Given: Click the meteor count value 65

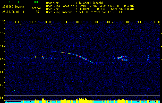Looking at the screenshot, I should (37, 12).
